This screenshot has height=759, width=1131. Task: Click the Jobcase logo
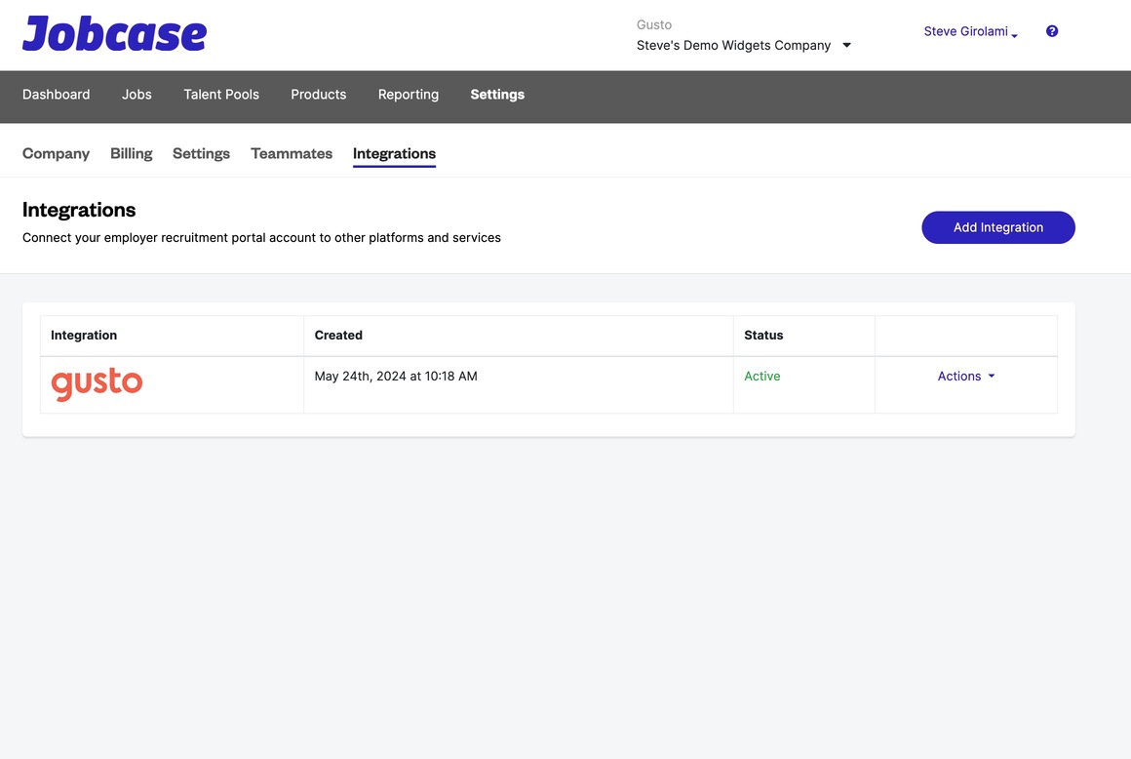tap(115, 34)
